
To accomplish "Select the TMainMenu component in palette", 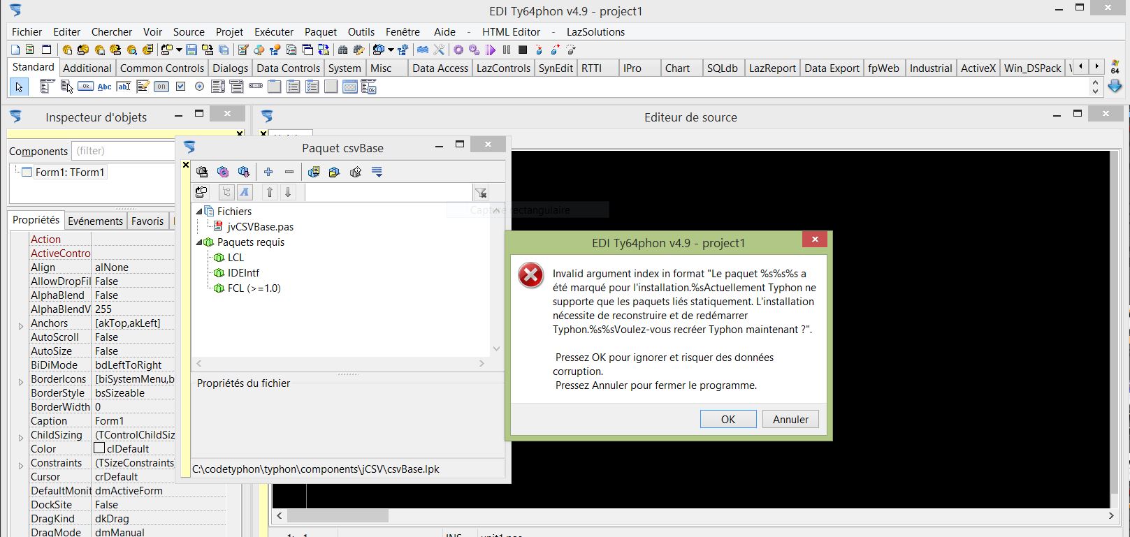I will pyautogui.click(x=47, y=87).
